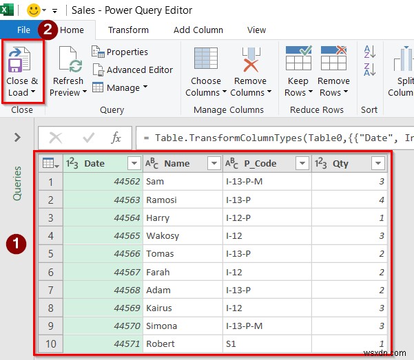This screenshot has width=414, height=360.
Task: Click the table corner menu icon
Action: pos(50,163)
